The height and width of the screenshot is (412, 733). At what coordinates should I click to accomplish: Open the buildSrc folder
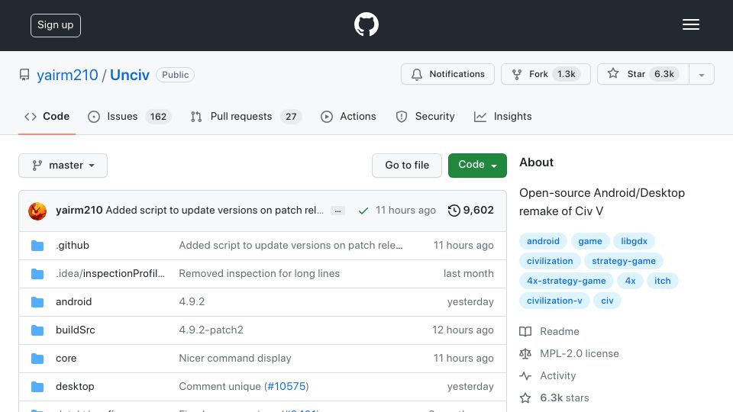click(76, 330)
